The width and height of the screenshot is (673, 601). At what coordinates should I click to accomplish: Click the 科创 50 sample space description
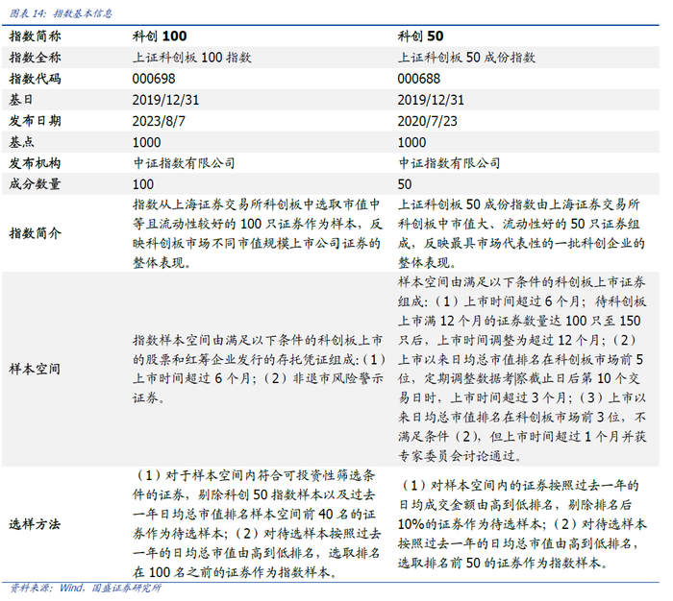(x=522, y=369)
